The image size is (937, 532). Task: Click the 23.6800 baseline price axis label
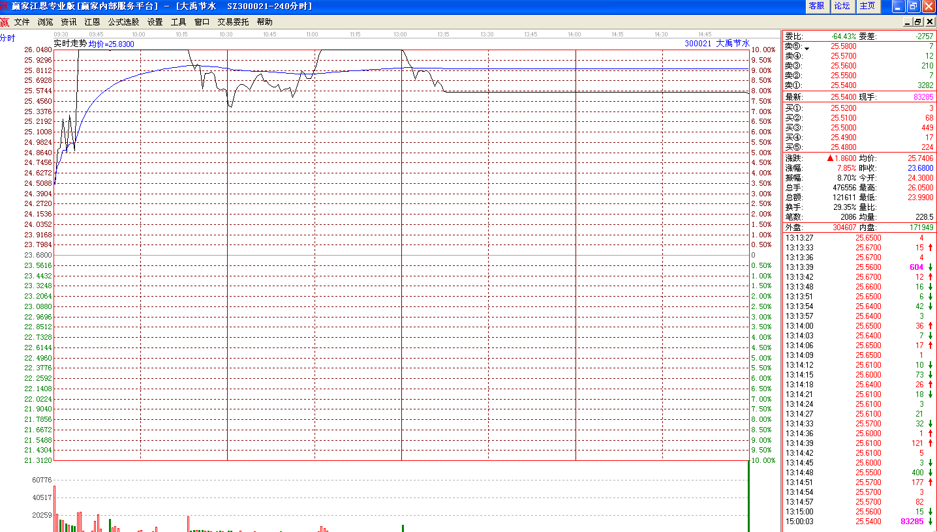38,255
